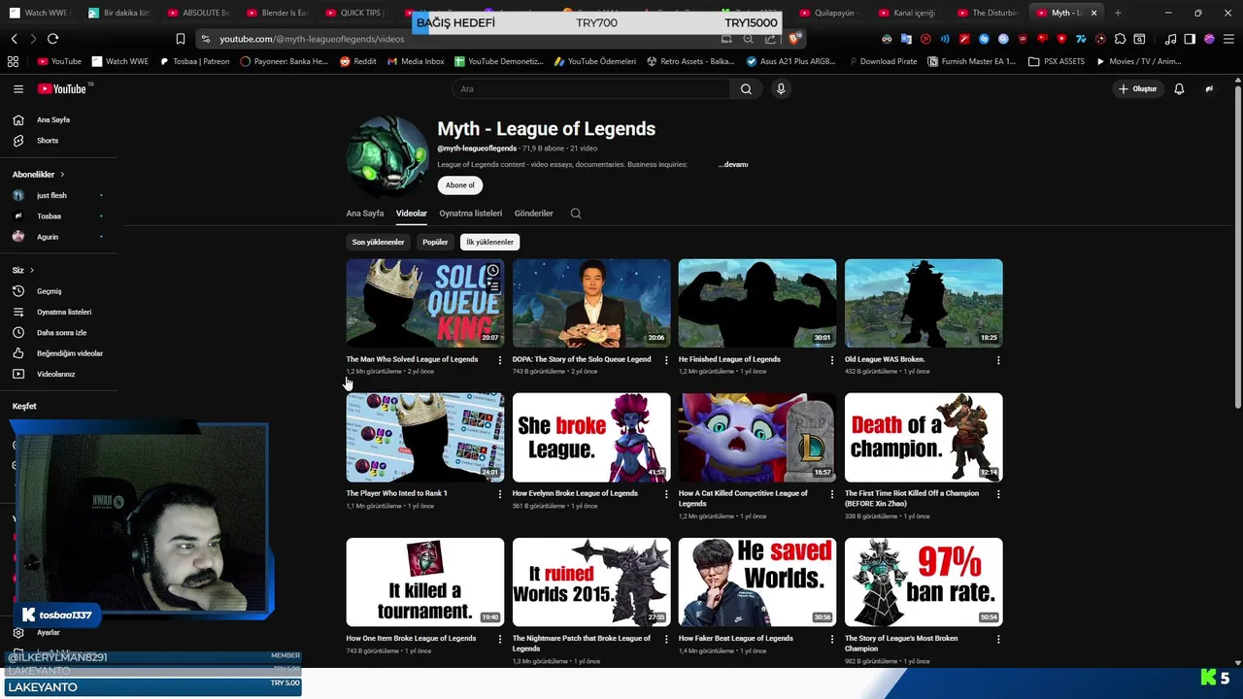1243x699 pixels.
Task: Open menu for The Player Who Inted video
Action: coord(500,494)
